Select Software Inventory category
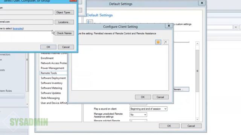Image resolution: width=241 pixels, height=135 pixels. point(52,83)
